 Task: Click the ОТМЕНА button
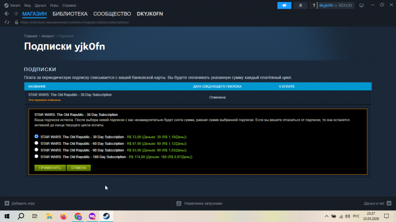(78, 168)
